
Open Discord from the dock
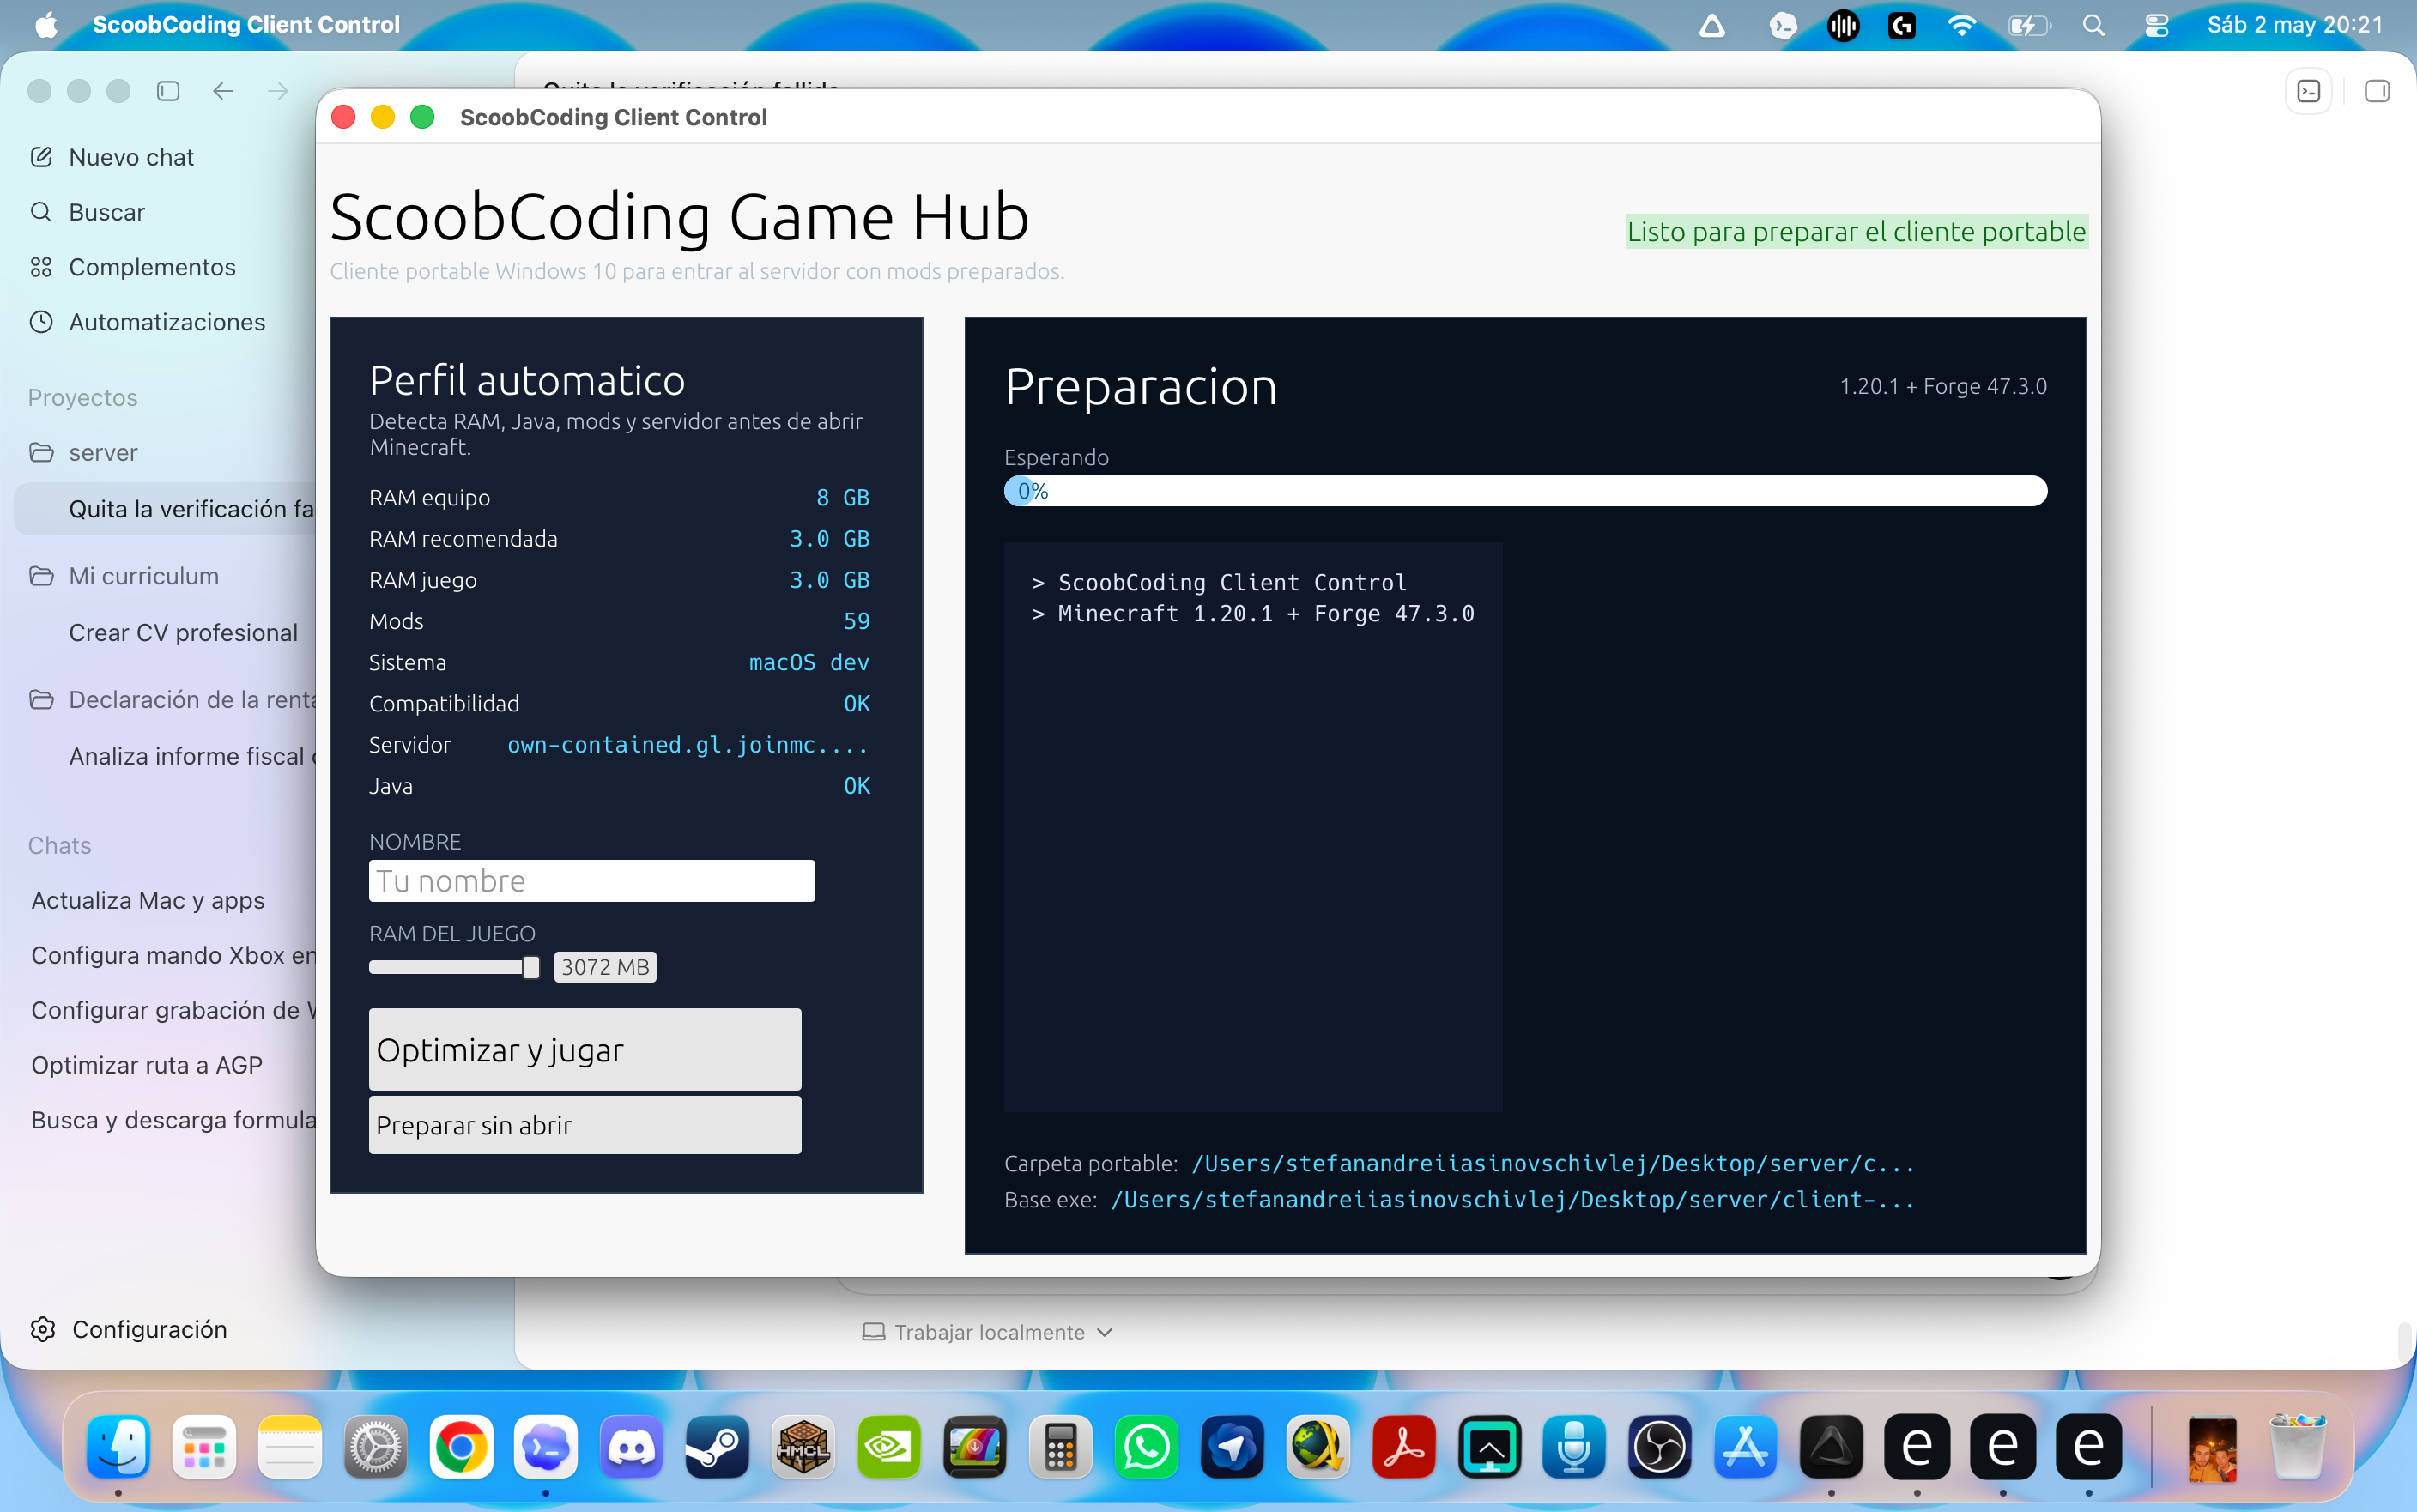tap(632, 1446)
